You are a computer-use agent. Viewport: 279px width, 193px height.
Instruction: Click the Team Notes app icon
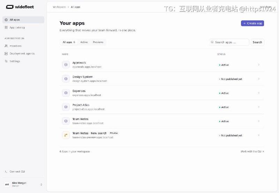point(66,121)
